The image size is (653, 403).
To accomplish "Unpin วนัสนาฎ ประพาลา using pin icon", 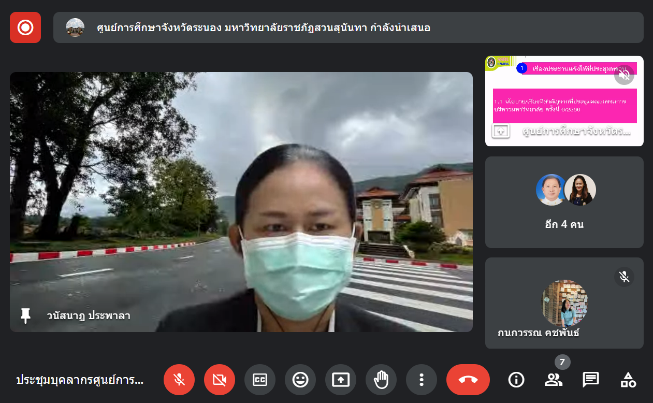I will (x=25, y=315).
